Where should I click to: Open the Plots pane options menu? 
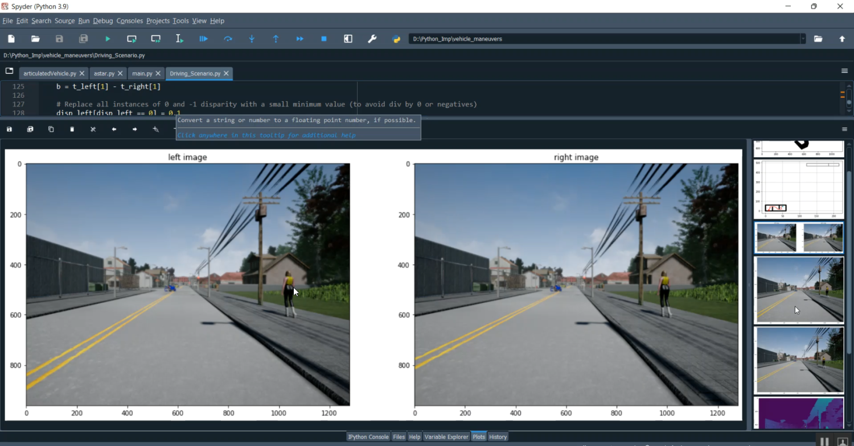tap(844, 130)
